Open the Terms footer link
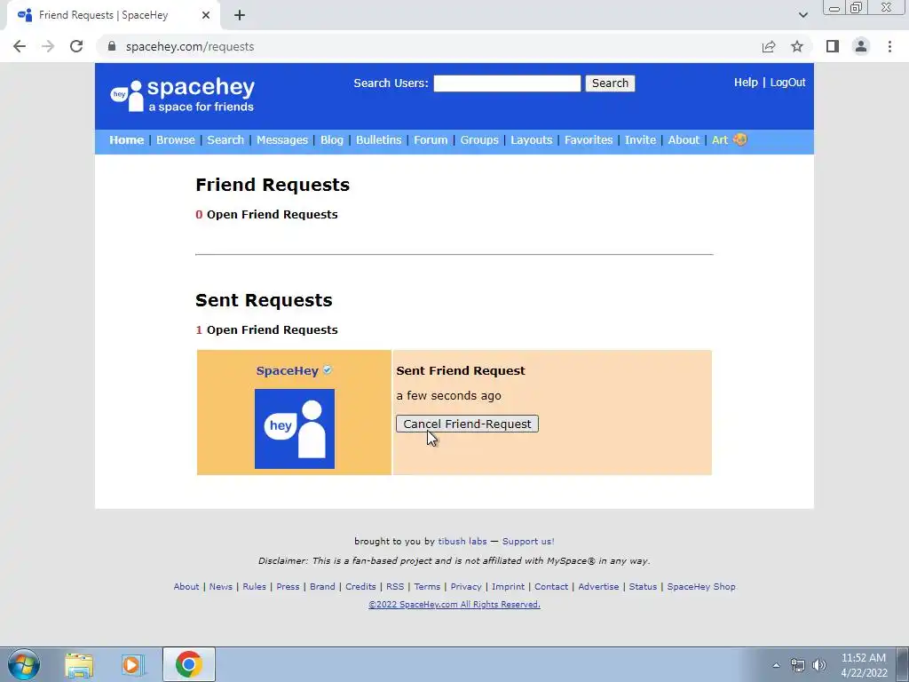This screenshot has width=909, height=682. (427, 586)
